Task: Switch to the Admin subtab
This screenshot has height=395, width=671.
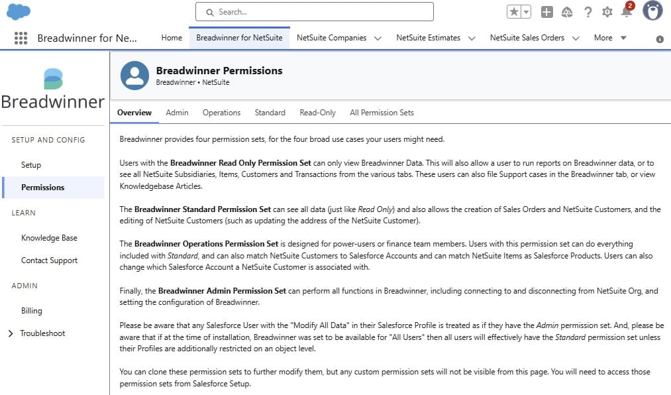Action: pos(177,113)
